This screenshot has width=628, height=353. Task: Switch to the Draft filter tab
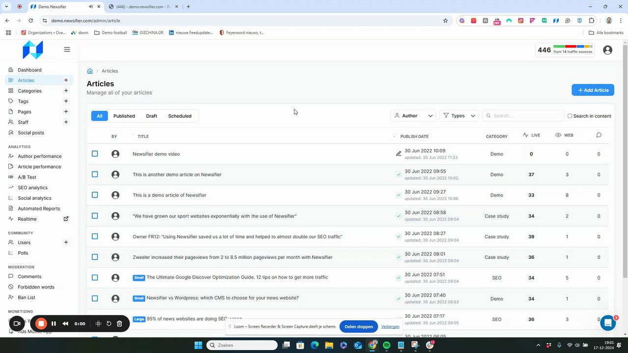(152, 116)
